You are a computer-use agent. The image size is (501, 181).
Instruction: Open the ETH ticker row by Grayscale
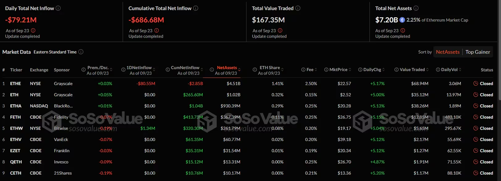14,95
